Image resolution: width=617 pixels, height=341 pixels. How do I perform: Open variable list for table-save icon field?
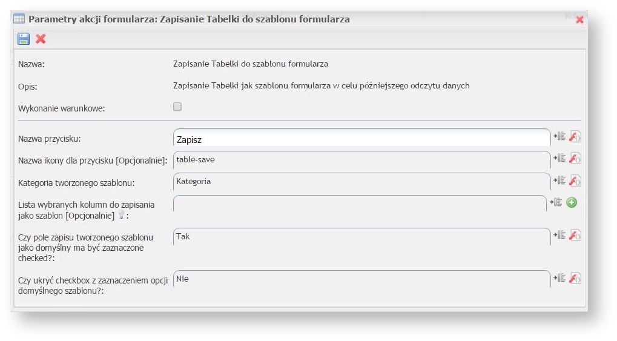[x=559, y=159]
